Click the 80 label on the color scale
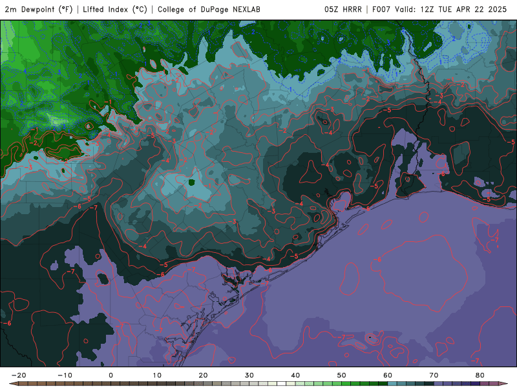The width and height of the screenshot is (517, 387). coord(480,375)
